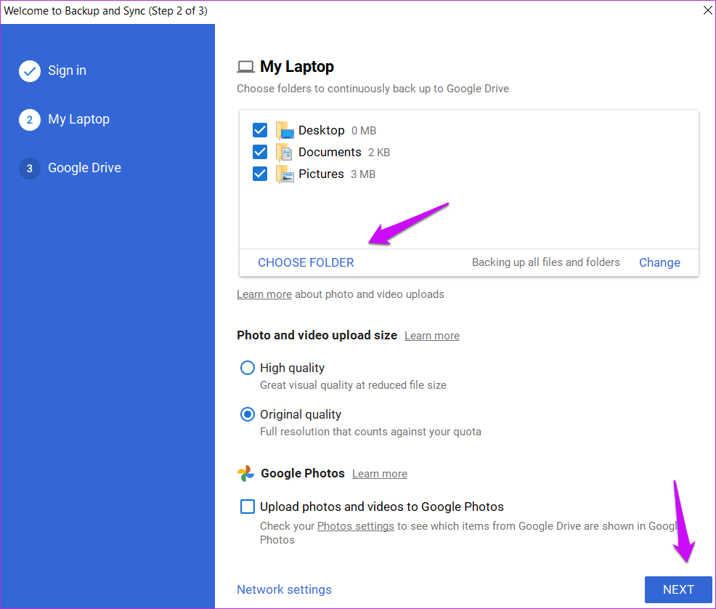Viewport: 716px width, 609px height.
Task: Click the '2 KB' size text
Action: click(x=379, y=153)
